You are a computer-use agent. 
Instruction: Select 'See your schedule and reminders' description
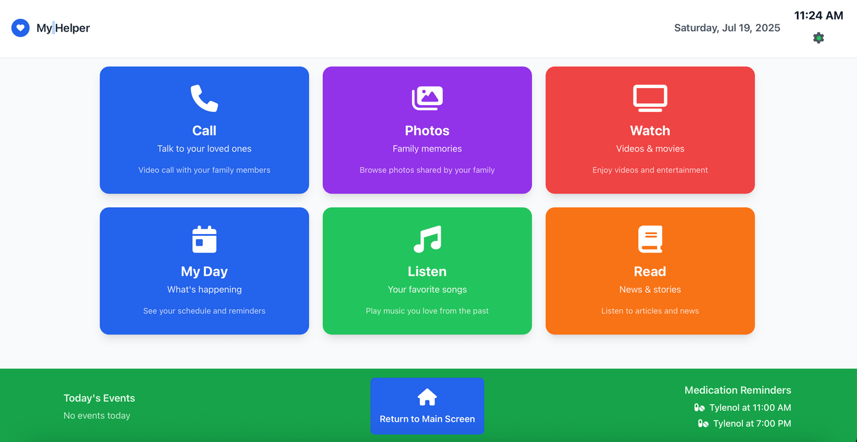coord(204,311)
